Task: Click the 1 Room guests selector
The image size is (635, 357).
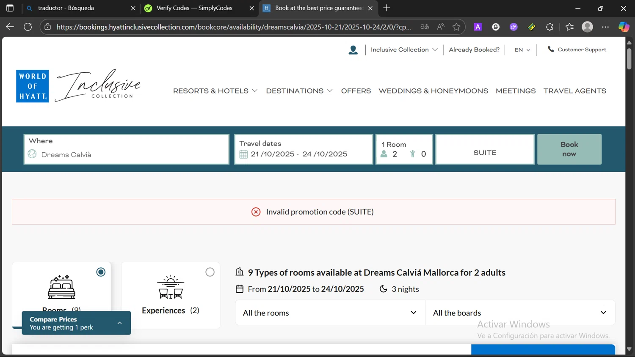Action: (x=404, y=149)
